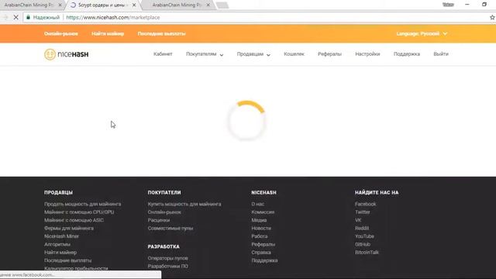Open the YouTube social link
496x279 pixels.
click(x=364, y=236)
